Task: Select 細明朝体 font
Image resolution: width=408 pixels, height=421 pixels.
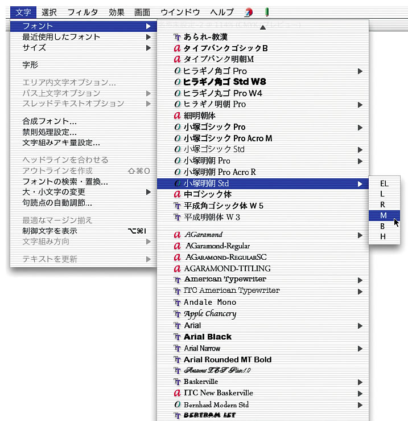Action: tap(263, 116)
